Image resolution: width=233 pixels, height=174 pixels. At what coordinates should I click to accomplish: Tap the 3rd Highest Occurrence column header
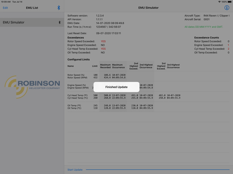173,66
